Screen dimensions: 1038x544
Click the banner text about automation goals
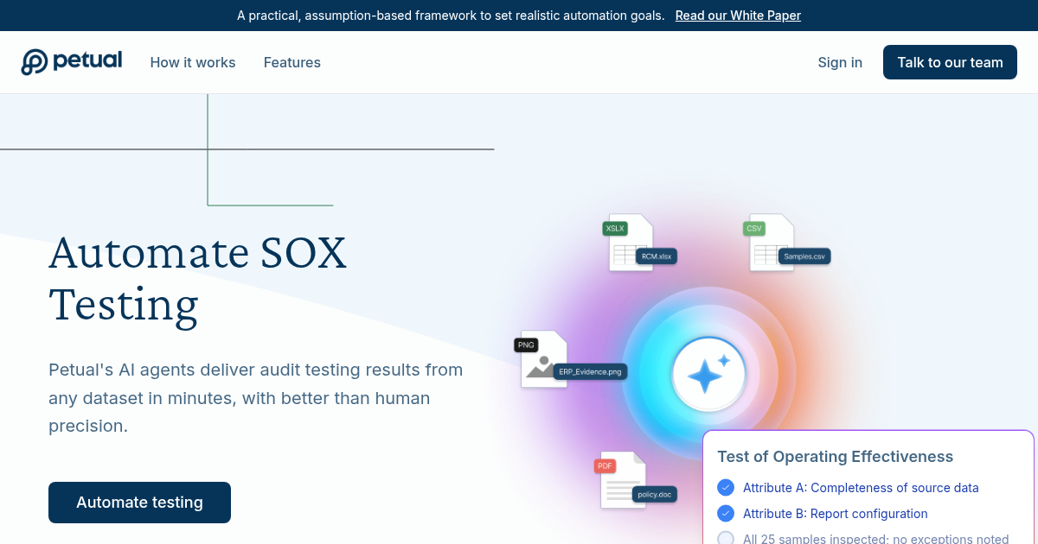tap(451, 16)
